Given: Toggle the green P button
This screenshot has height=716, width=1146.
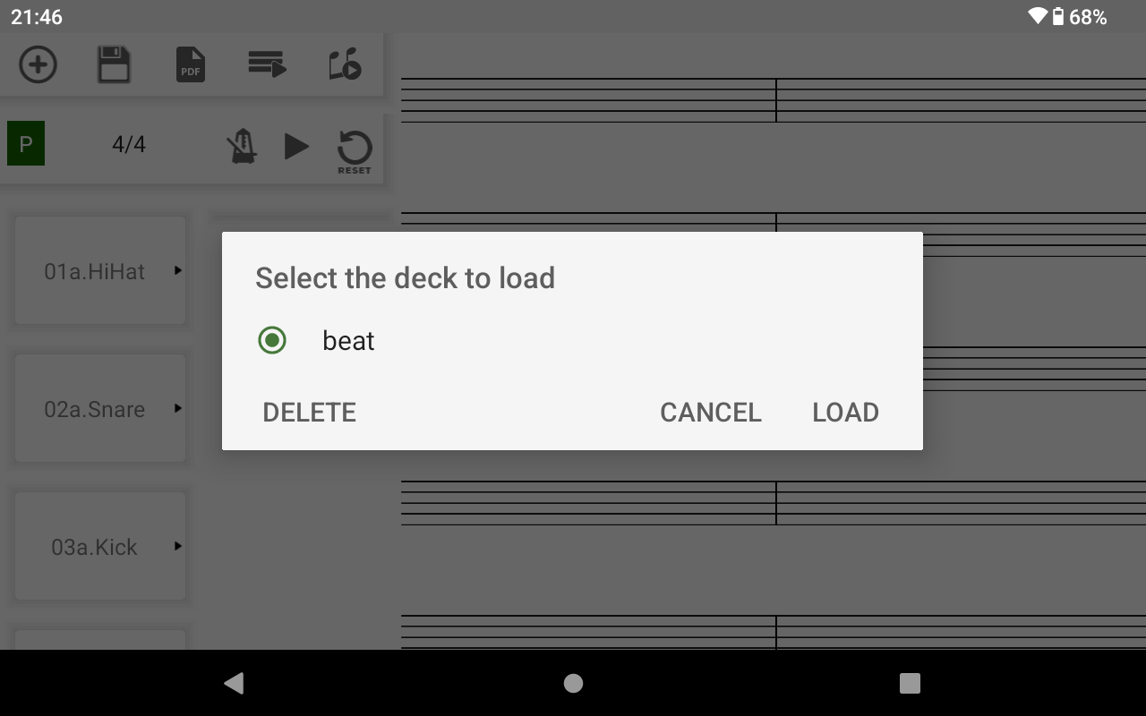Looking at the screenshot, I should [x=26, y=144].
